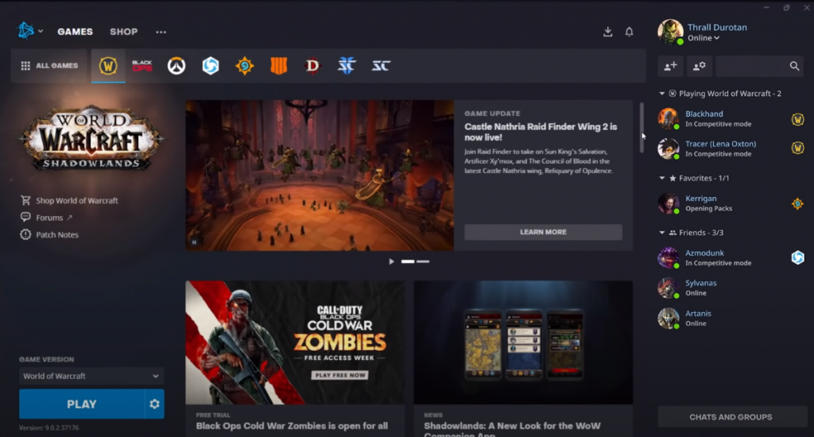Select friend Azmodunk
The height and width of the screenshot is (437, 814).
[x=731, y=257]
